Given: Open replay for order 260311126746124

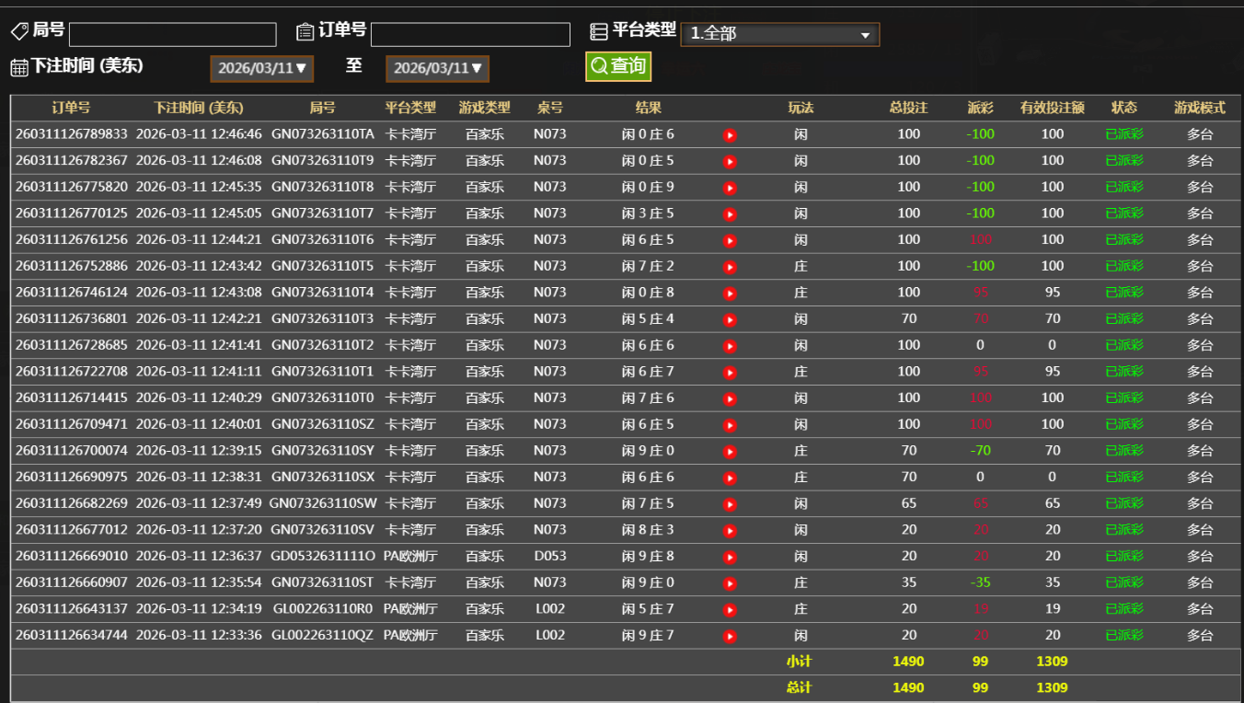Looking at the screenshot, I should coord(730,294).
